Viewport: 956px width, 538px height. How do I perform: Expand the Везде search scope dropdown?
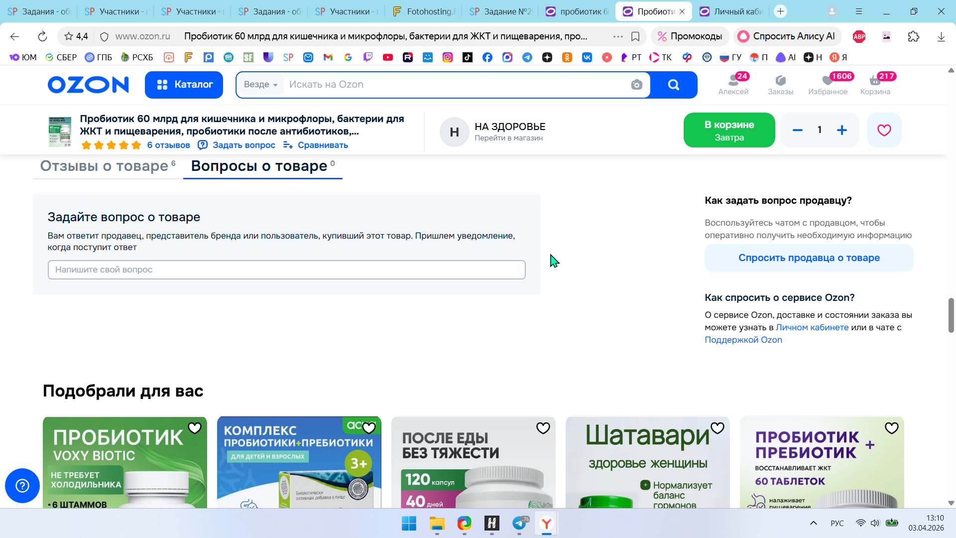261,85
